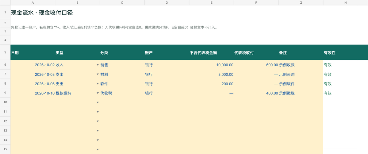Select row 1 header

pyautogui.click(x=5, y=13)
